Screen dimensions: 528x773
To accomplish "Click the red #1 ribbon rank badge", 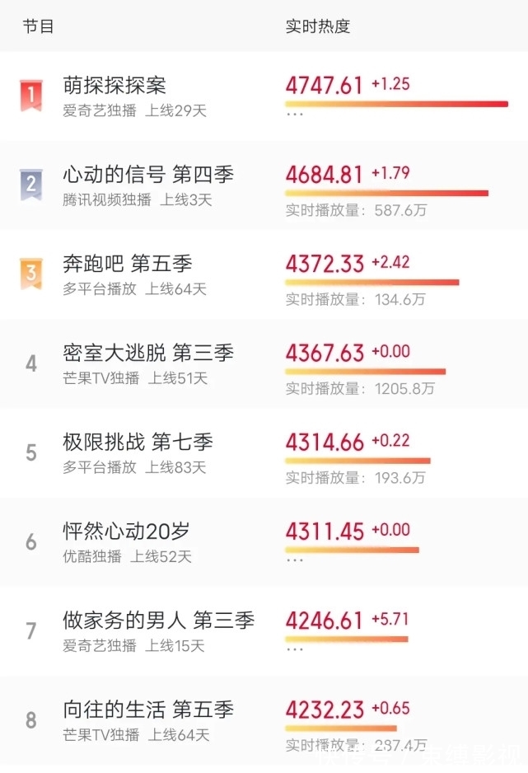I will [x=30, y=92].
